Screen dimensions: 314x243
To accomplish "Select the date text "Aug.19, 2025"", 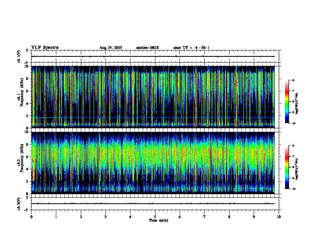I will (111, 48).
